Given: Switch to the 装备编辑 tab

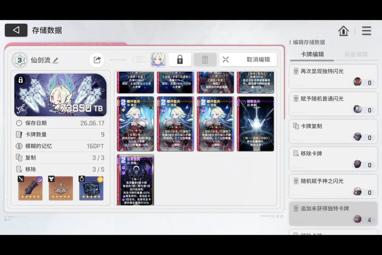Looking at the screenshot, I should [356, 54].
